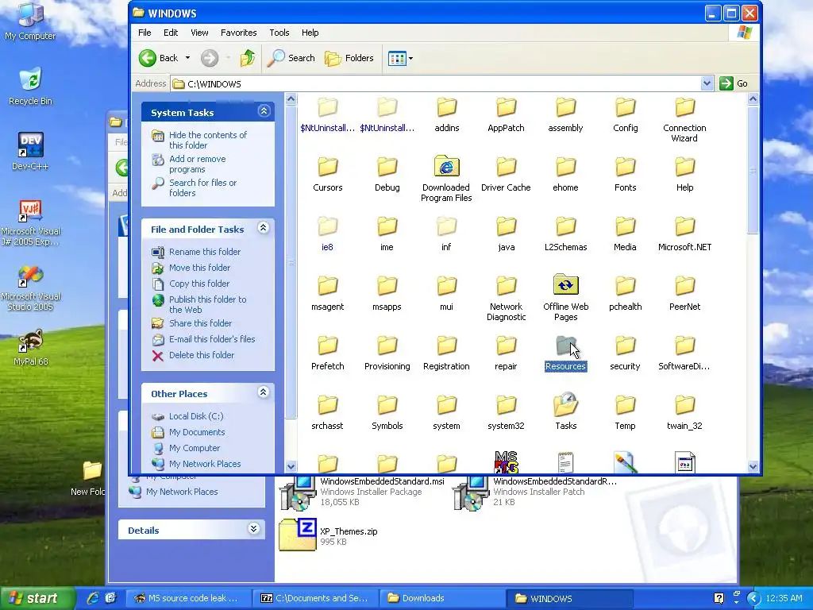Launch Microsoft Visual Studio 2005 desktop shortcut

tap(30, 288)
